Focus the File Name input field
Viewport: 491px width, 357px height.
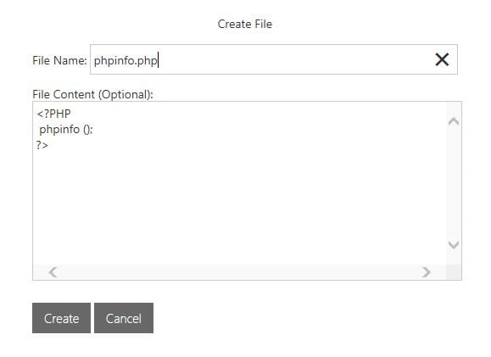click(x=274, y=59)
